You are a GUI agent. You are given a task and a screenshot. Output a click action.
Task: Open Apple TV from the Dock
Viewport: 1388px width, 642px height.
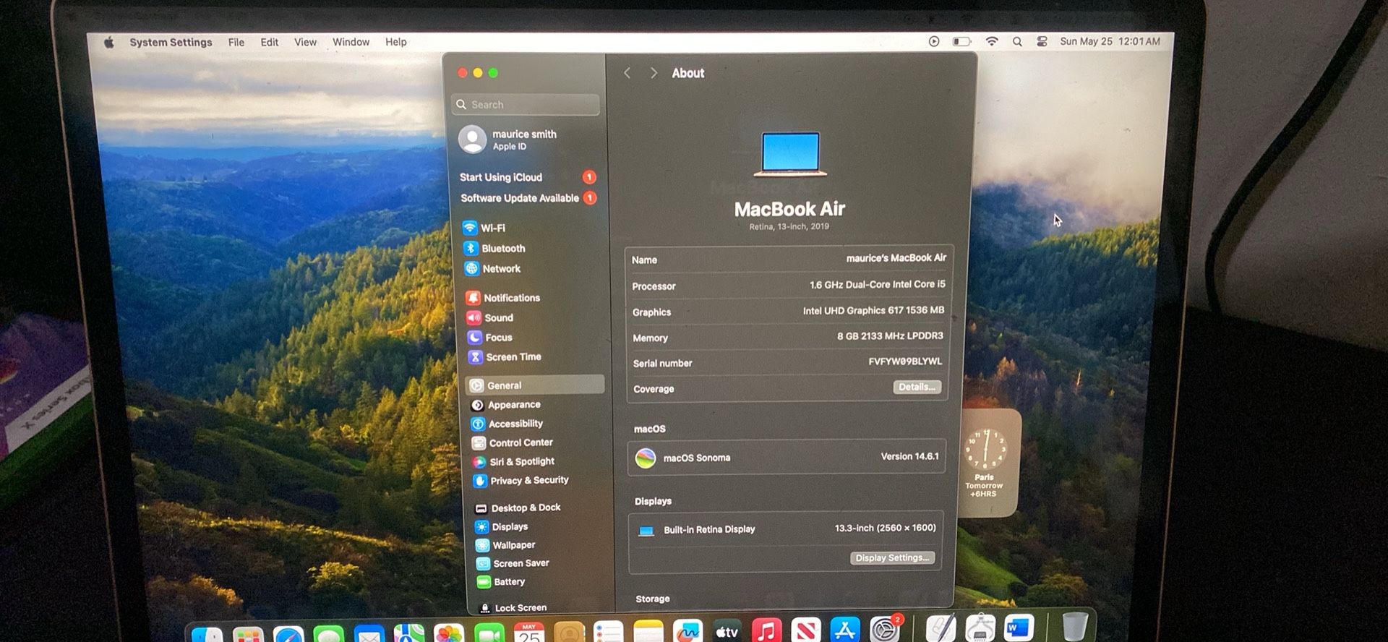tap(727, 631)
